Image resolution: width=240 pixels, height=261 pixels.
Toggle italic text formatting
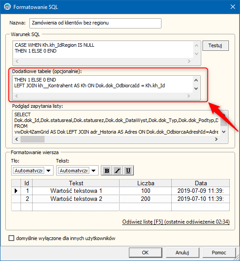pos(117,171)
